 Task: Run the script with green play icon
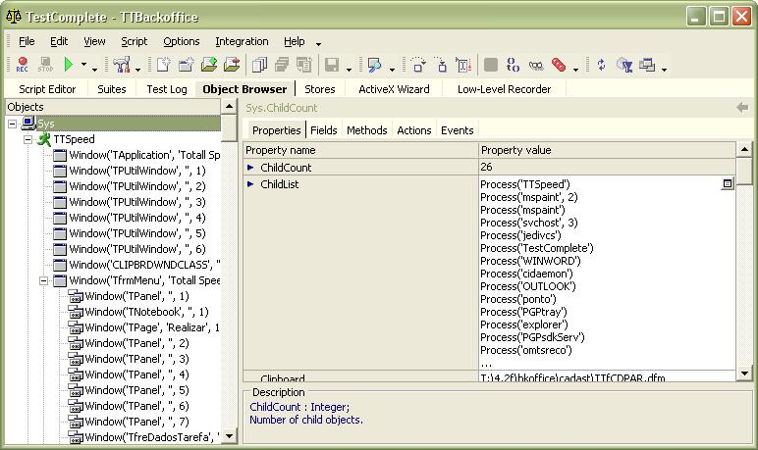click(69, 65)
